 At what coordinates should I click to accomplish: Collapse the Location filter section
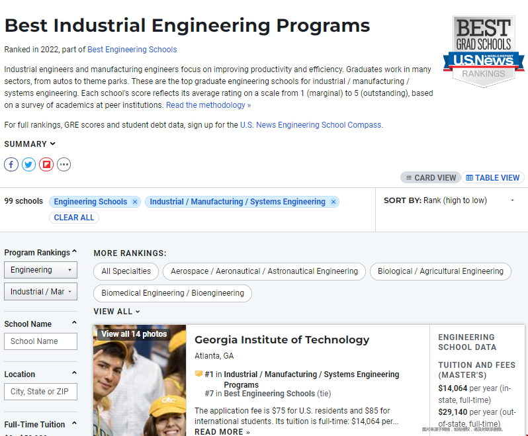[74, 373]
